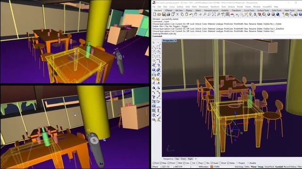Viewport: 302px width, 169px height.
Task: Click the Undo arrow icon
Action: click(191, 15)
